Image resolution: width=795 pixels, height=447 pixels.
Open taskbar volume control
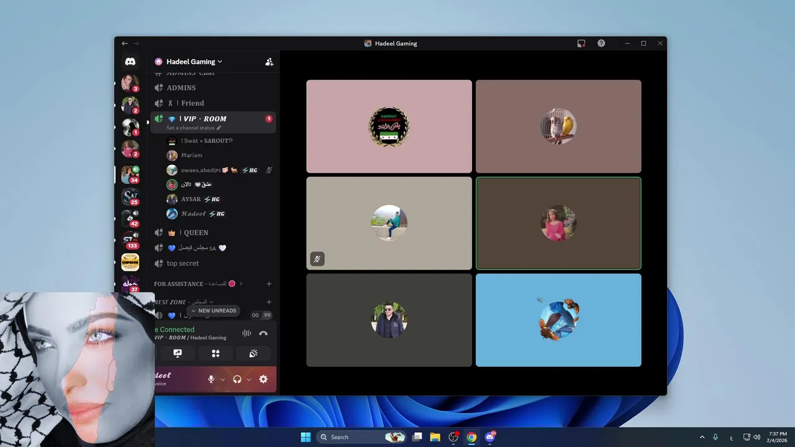point(756,437)
